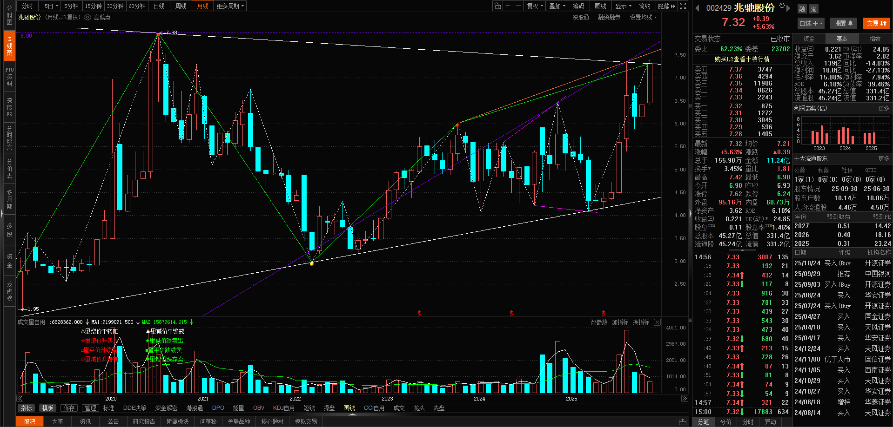Click the 隐藏 double-arrow hide panel button
The width and height of the screenshot is (893, 427).
click(x=666, y=6)
